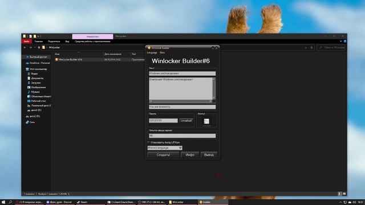Switch to the Вид ribbon tab

point(67,42)
